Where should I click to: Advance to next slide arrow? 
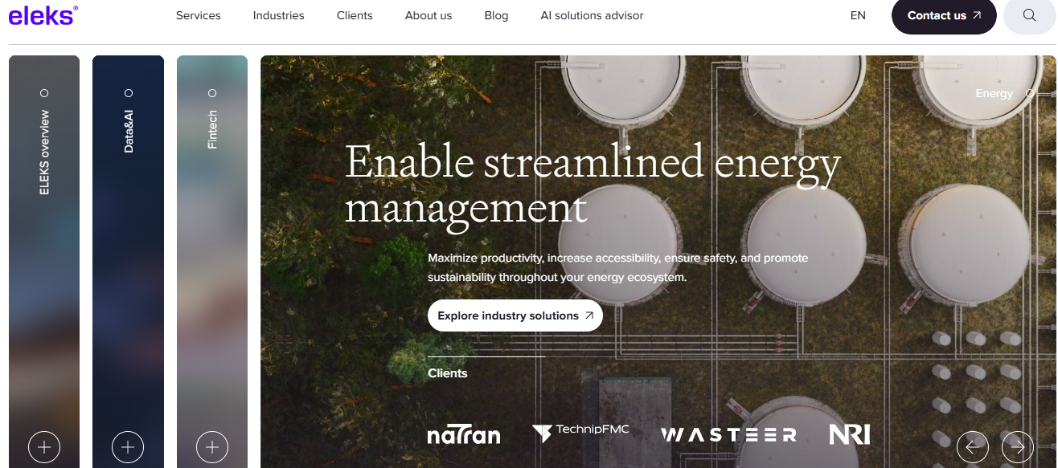click(1017, 446)
